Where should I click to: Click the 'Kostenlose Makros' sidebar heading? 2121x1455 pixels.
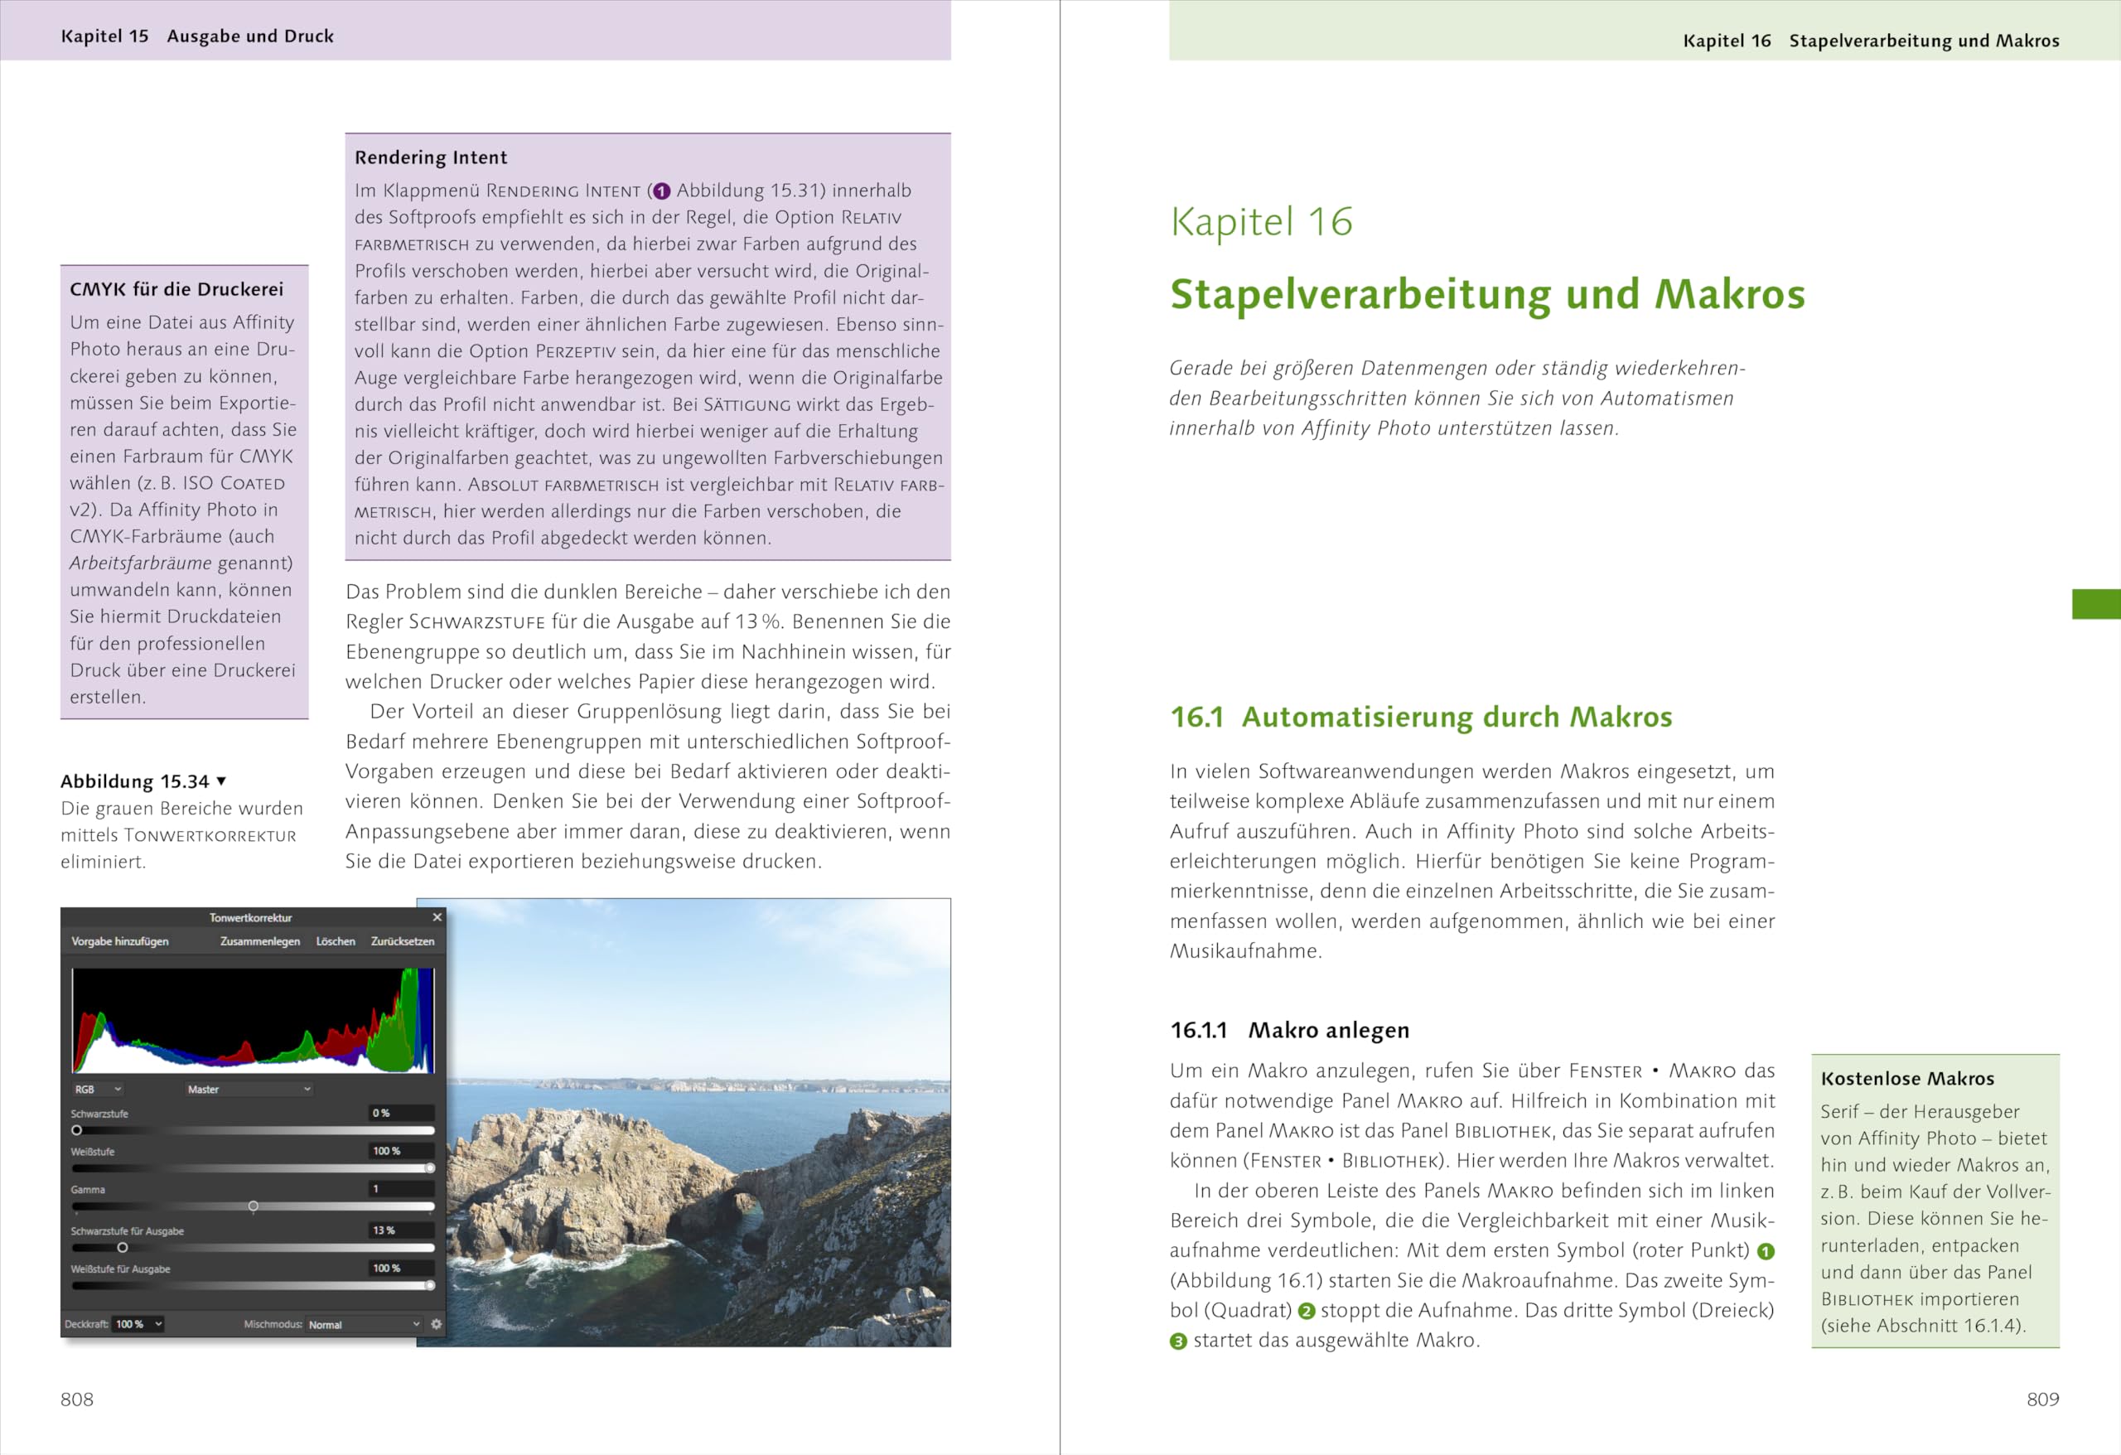[1907, 1079]
